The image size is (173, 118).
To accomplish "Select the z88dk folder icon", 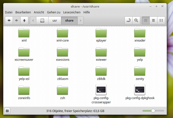I will [101, 71].
